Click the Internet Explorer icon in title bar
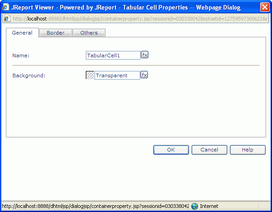Screen dimensions: 272x212 click(5, 7)
